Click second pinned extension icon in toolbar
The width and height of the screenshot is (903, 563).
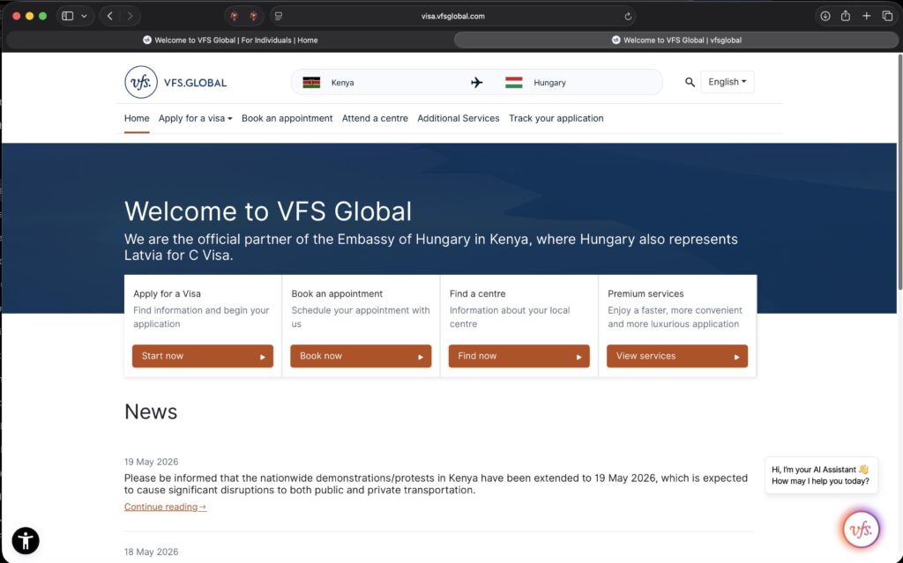click(x=253, y=16)
